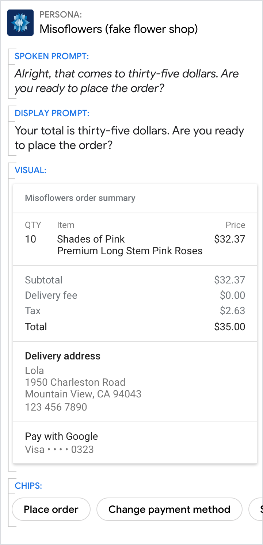Click the Pay with Google label

click(x=61, y=436)
